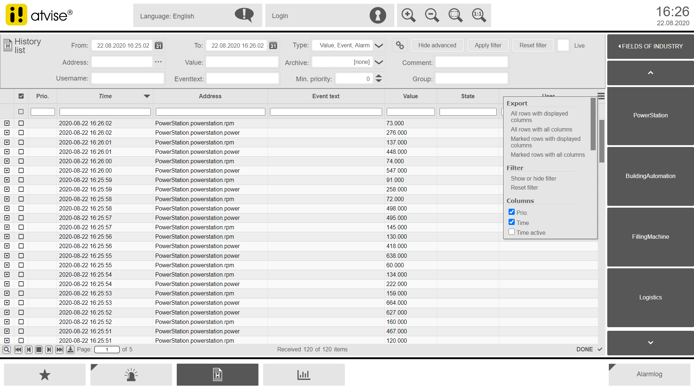The image size is (694, 390).
Task: Click the Eventtext input field
Action: (x=243, y=79)
